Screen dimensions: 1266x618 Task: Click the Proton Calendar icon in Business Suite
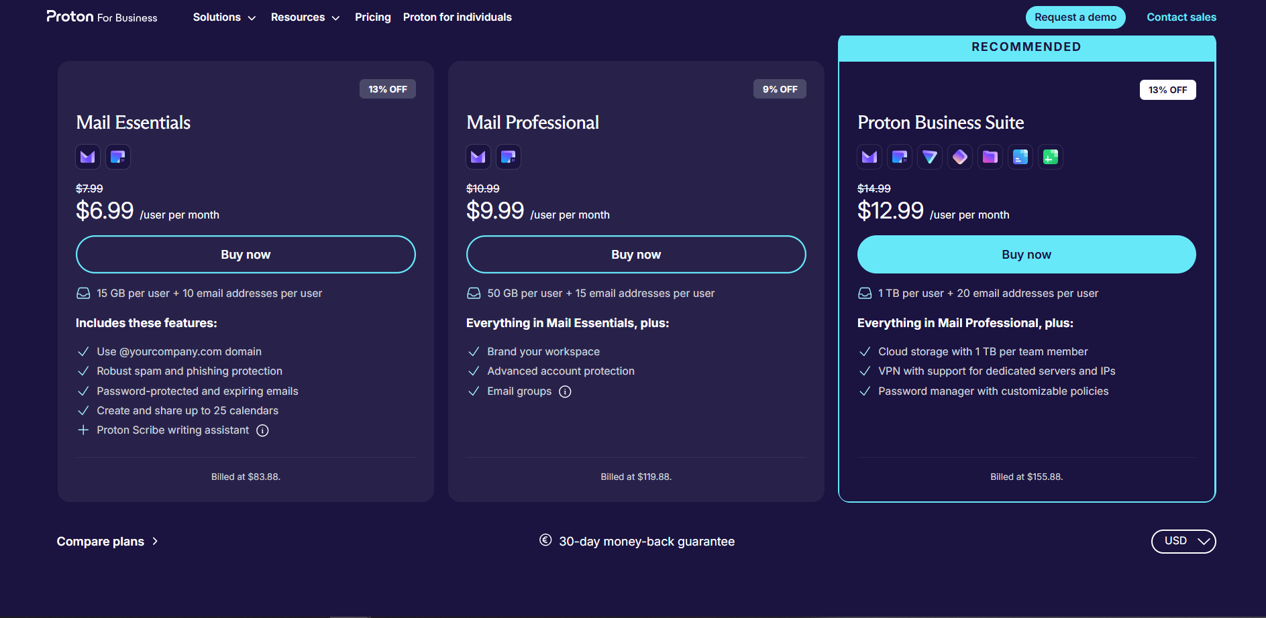point(900,157)
